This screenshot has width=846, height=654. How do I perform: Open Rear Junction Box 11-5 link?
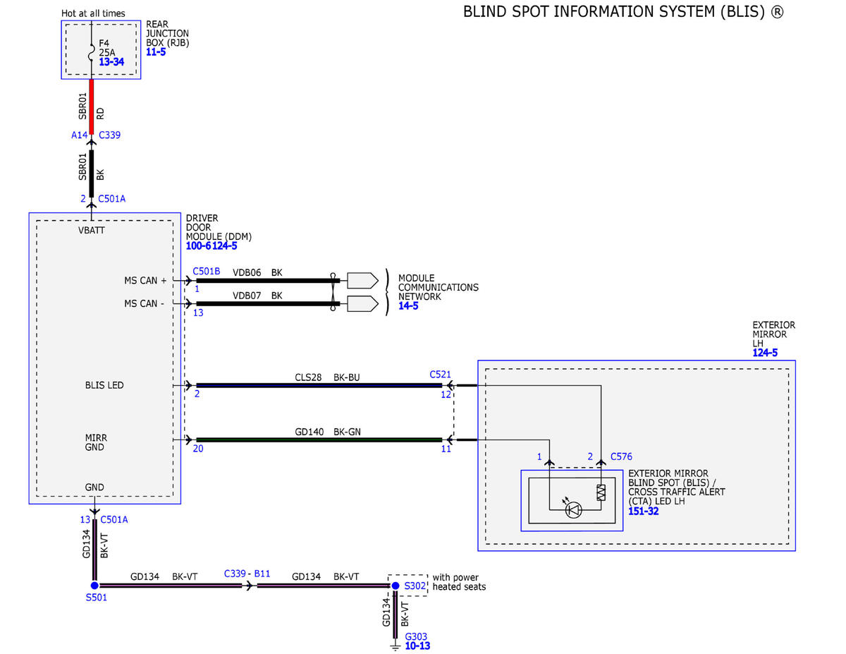[x=156, y=52]
